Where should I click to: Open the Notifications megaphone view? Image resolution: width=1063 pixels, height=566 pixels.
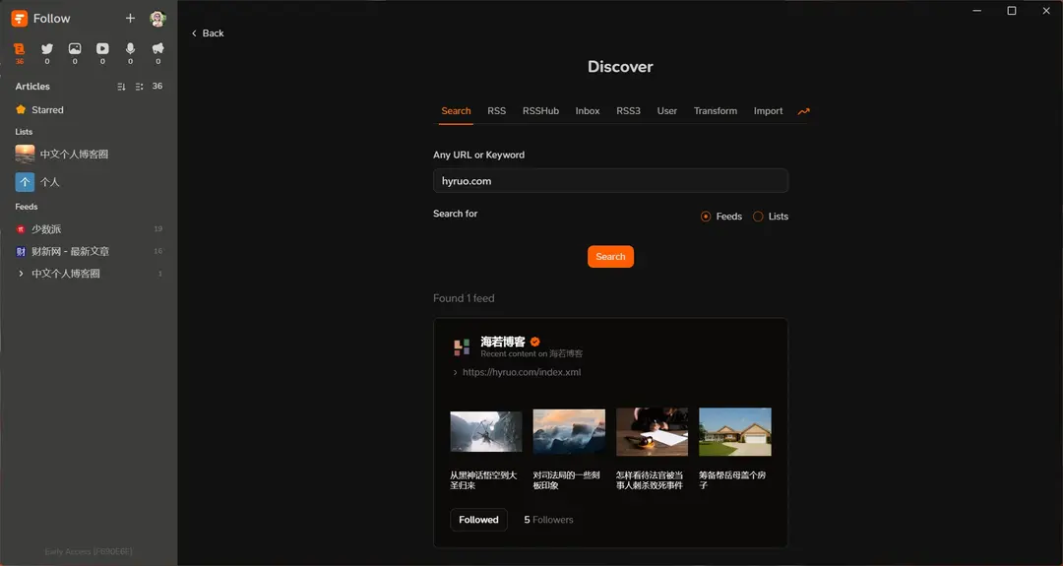pyautogui.click(x=157, y=49)
